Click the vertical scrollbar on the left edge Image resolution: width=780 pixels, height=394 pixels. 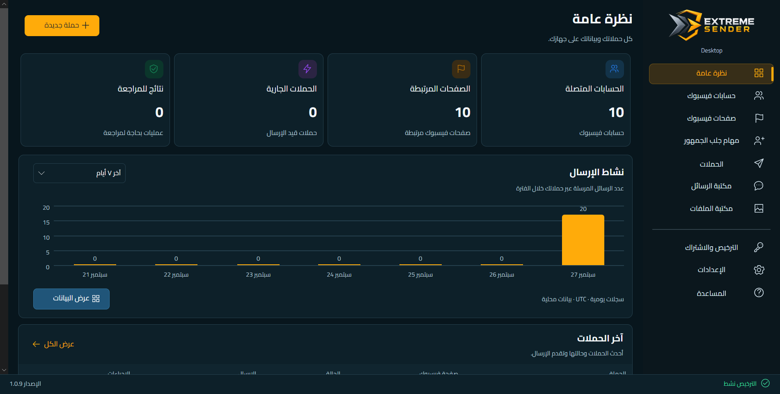click(x=4, y=146)
